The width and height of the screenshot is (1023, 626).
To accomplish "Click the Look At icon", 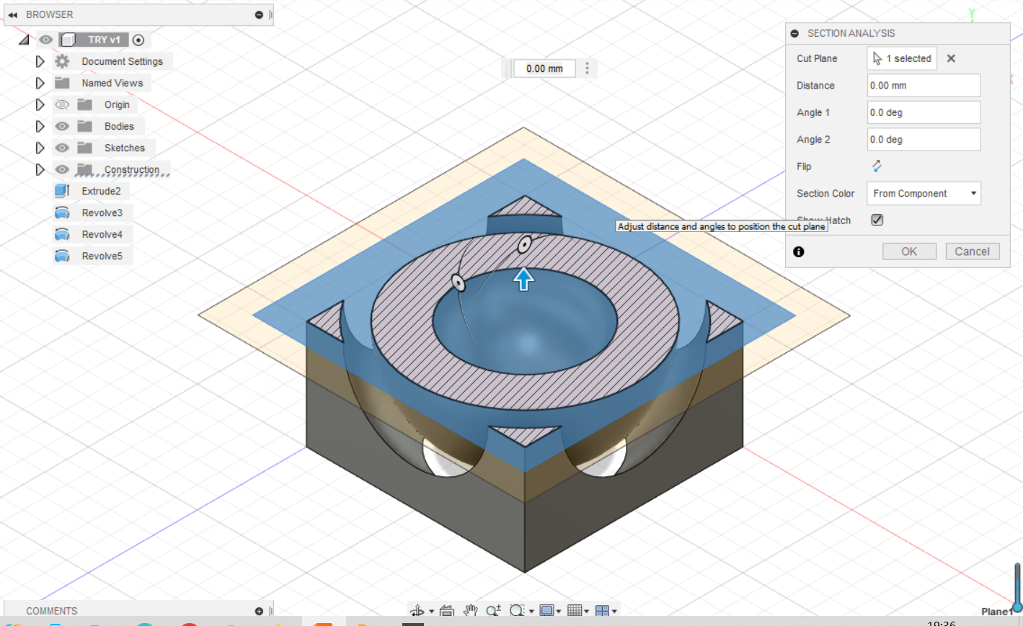I will (x=447, y=611).
